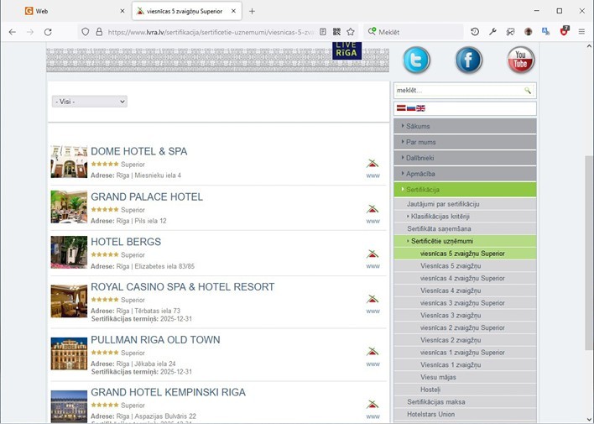Switch site language to Russian flag
The width and height of the screenshot is (594, 424).
click(410, 108)
